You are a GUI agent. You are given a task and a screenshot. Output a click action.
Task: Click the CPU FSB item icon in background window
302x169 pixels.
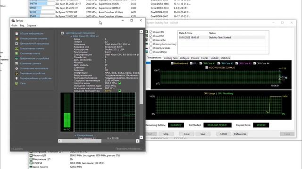[x=31, y=163]
